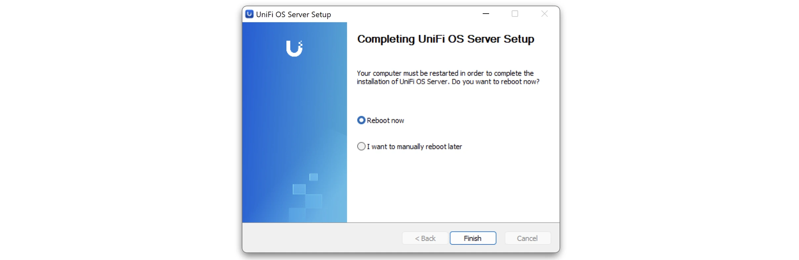Click the manually reboot later label text
Viewport: 799px width, 260px height.
(x=415, y=146)
